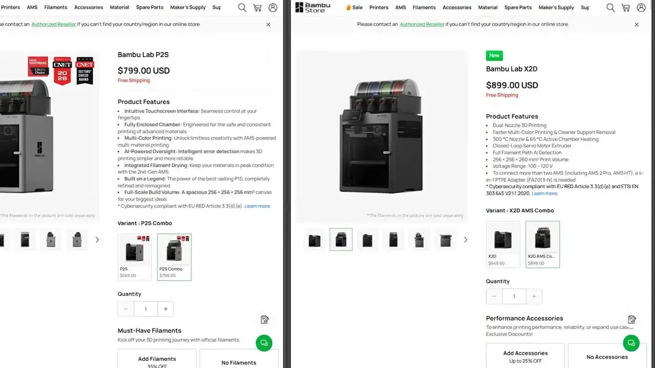Click P2S quantity input field

[146, 309]
